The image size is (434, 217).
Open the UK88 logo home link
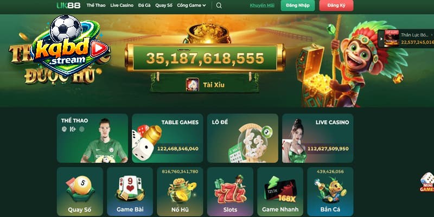coord(68,5)
